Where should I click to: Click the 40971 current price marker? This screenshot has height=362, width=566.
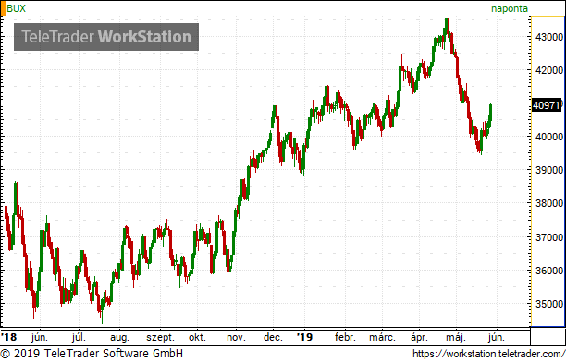click(x=547, y=105)
